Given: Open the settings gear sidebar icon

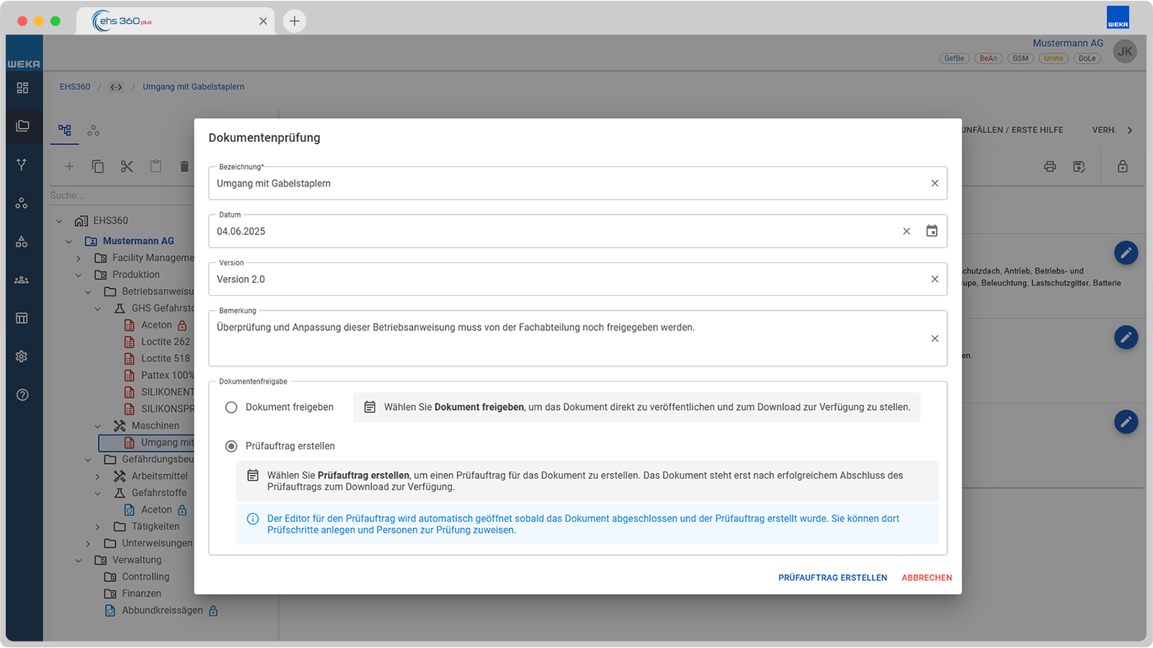Looking at the screenshot, I should [22, 356].
